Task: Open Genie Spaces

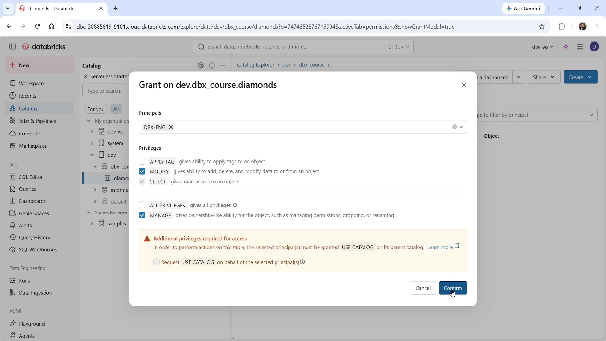Action: [39, 213]
